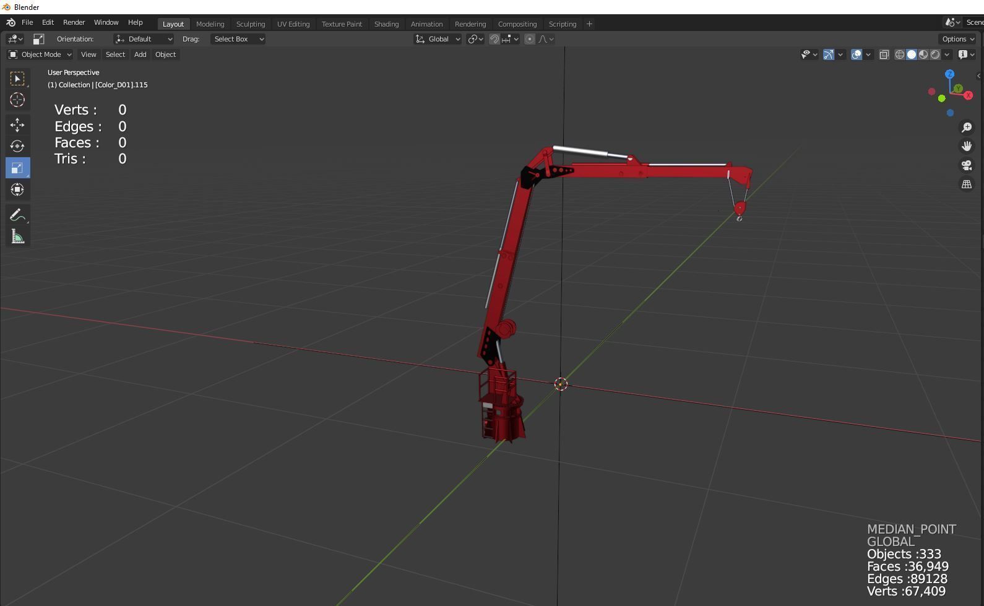
Task: Open visibility and selectability filter dropdown
Action: click(x=809, y=54)
